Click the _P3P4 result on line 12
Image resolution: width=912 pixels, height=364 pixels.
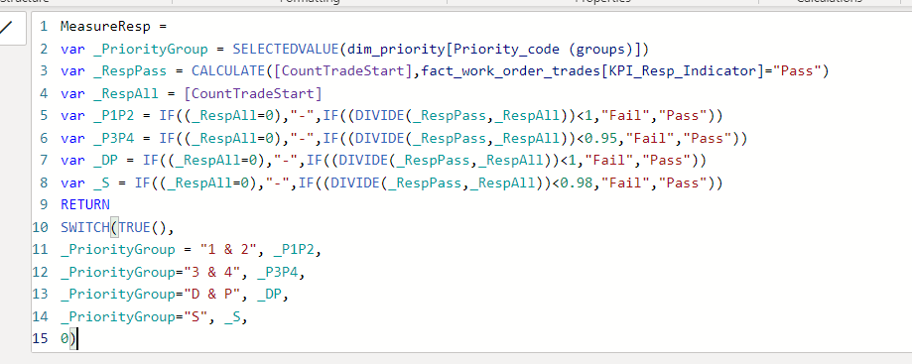[x=278, y=272]
